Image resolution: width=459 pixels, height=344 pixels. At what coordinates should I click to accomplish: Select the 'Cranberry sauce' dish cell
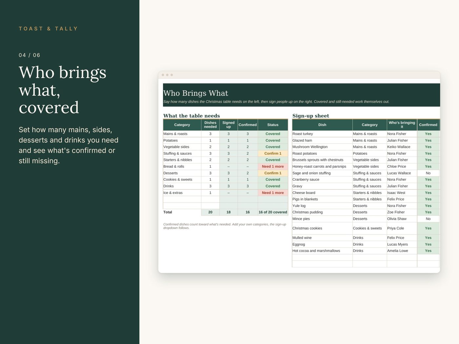[x=322, y=180]
